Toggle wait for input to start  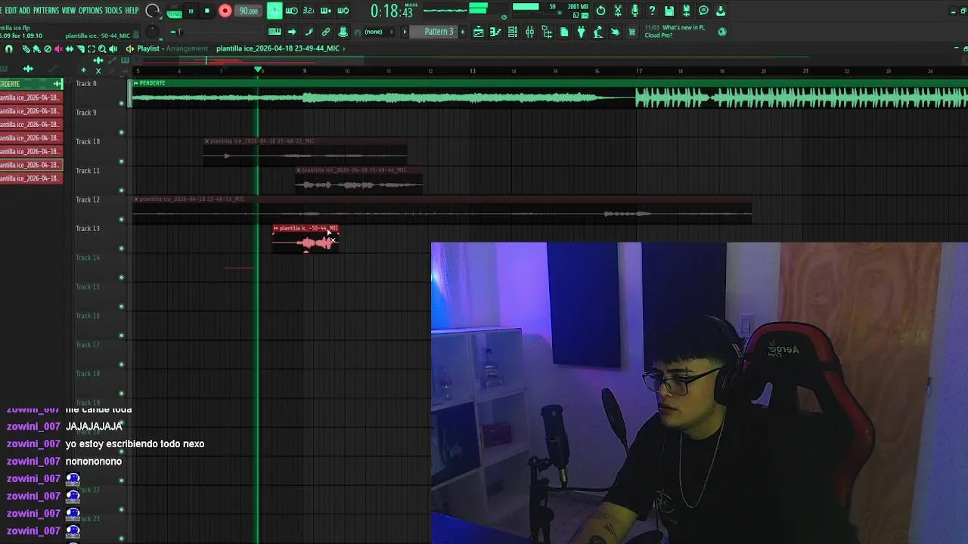pos(291,11)
